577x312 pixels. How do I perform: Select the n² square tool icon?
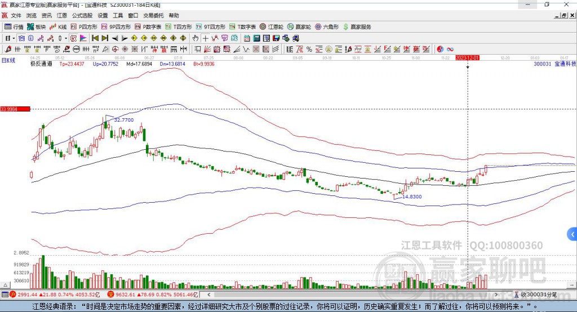[96, 50]
